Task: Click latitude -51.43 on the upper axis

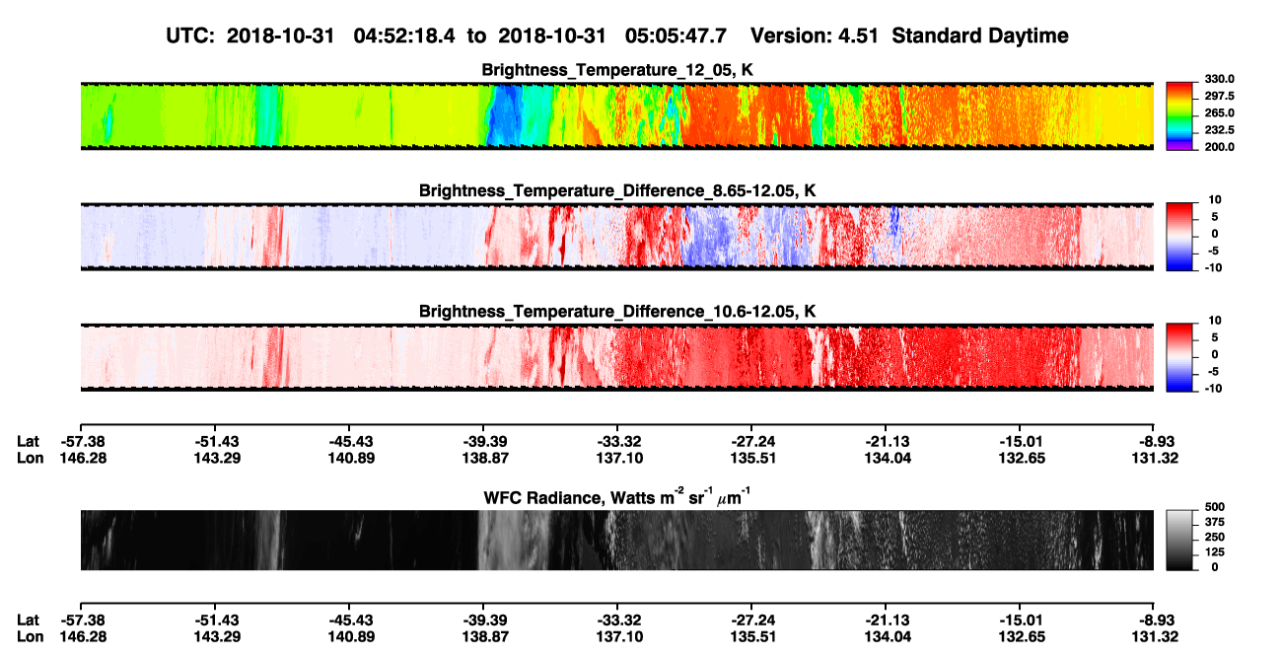Action: coord(214,441)
